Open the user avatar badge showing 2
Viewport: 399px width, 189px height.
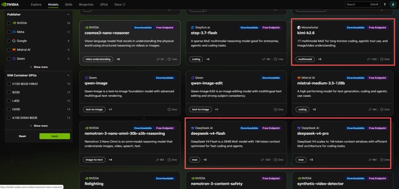coord(393,4)
